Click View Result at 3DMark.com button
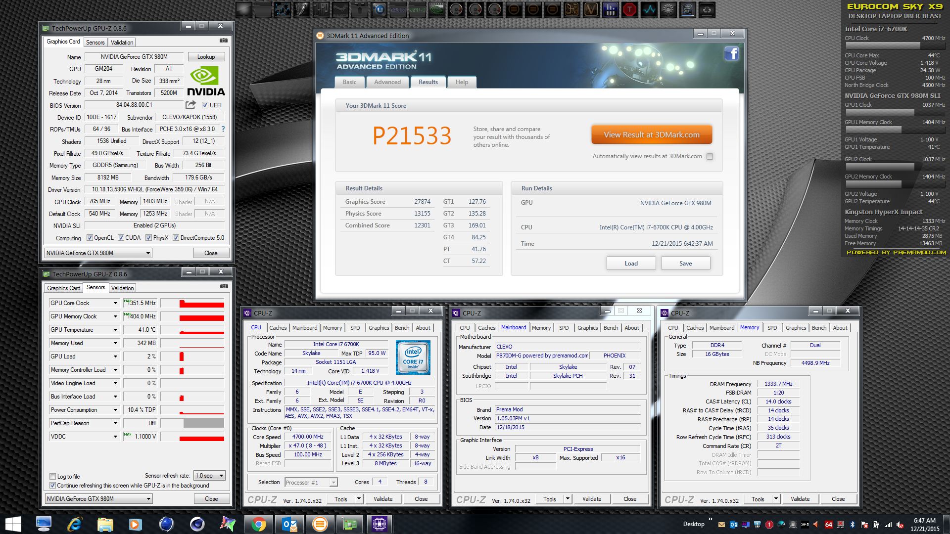Image resolution: width=950 pixels, height=534 pixels. (651, 134)
